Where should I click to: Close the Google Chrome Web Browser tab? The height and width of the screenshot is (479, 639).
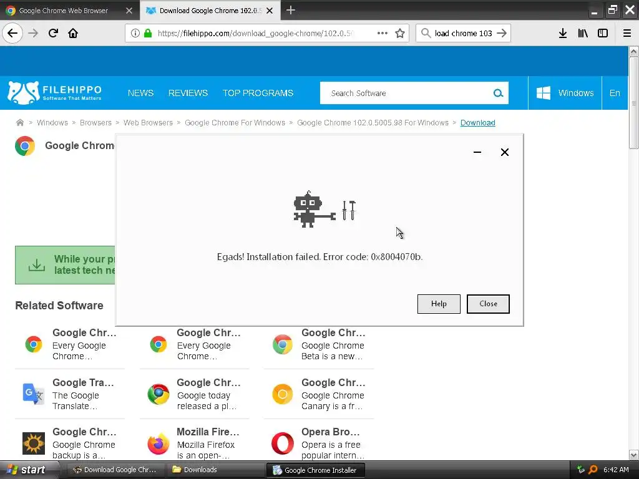[x=129, y=11]
